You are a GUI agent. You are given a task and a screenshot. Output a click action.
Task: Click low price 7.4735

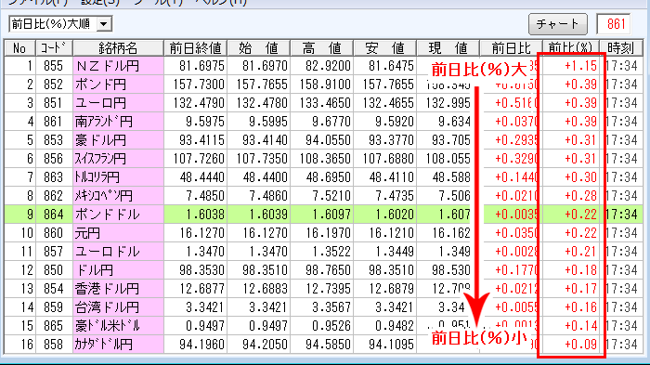tap(395, 196)
